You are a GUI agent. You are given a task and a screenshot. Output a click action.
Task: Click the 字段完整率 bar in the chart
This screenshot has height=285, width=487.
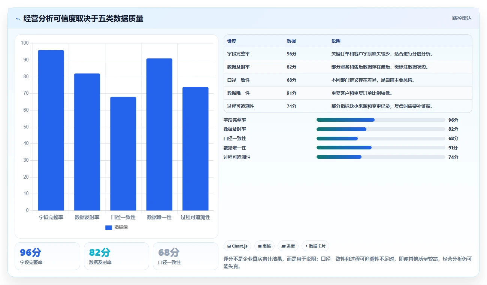(x=51, y=130)
